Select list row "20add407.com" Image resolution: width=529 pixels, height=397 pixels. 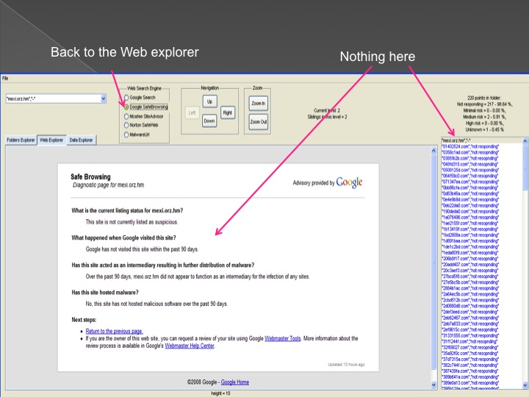(x=482, y=265)
